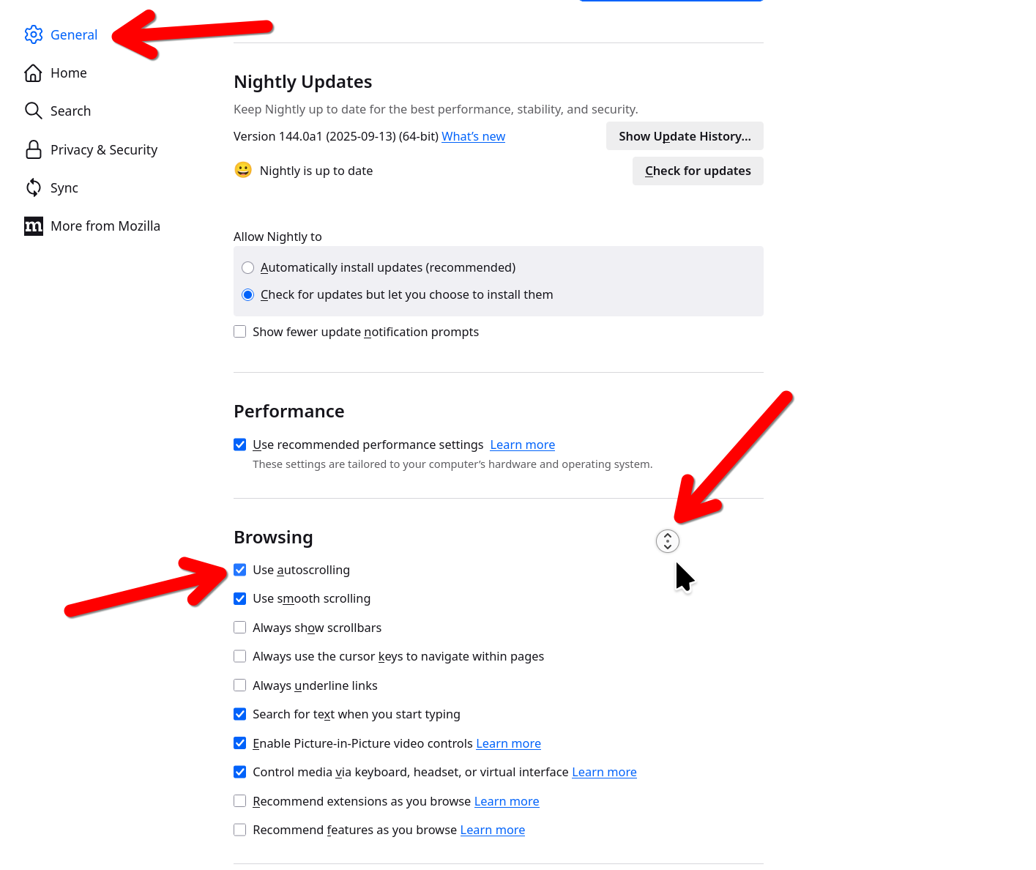Select Check for updates but choose option

pyautogui.click(x=248, y=294)
